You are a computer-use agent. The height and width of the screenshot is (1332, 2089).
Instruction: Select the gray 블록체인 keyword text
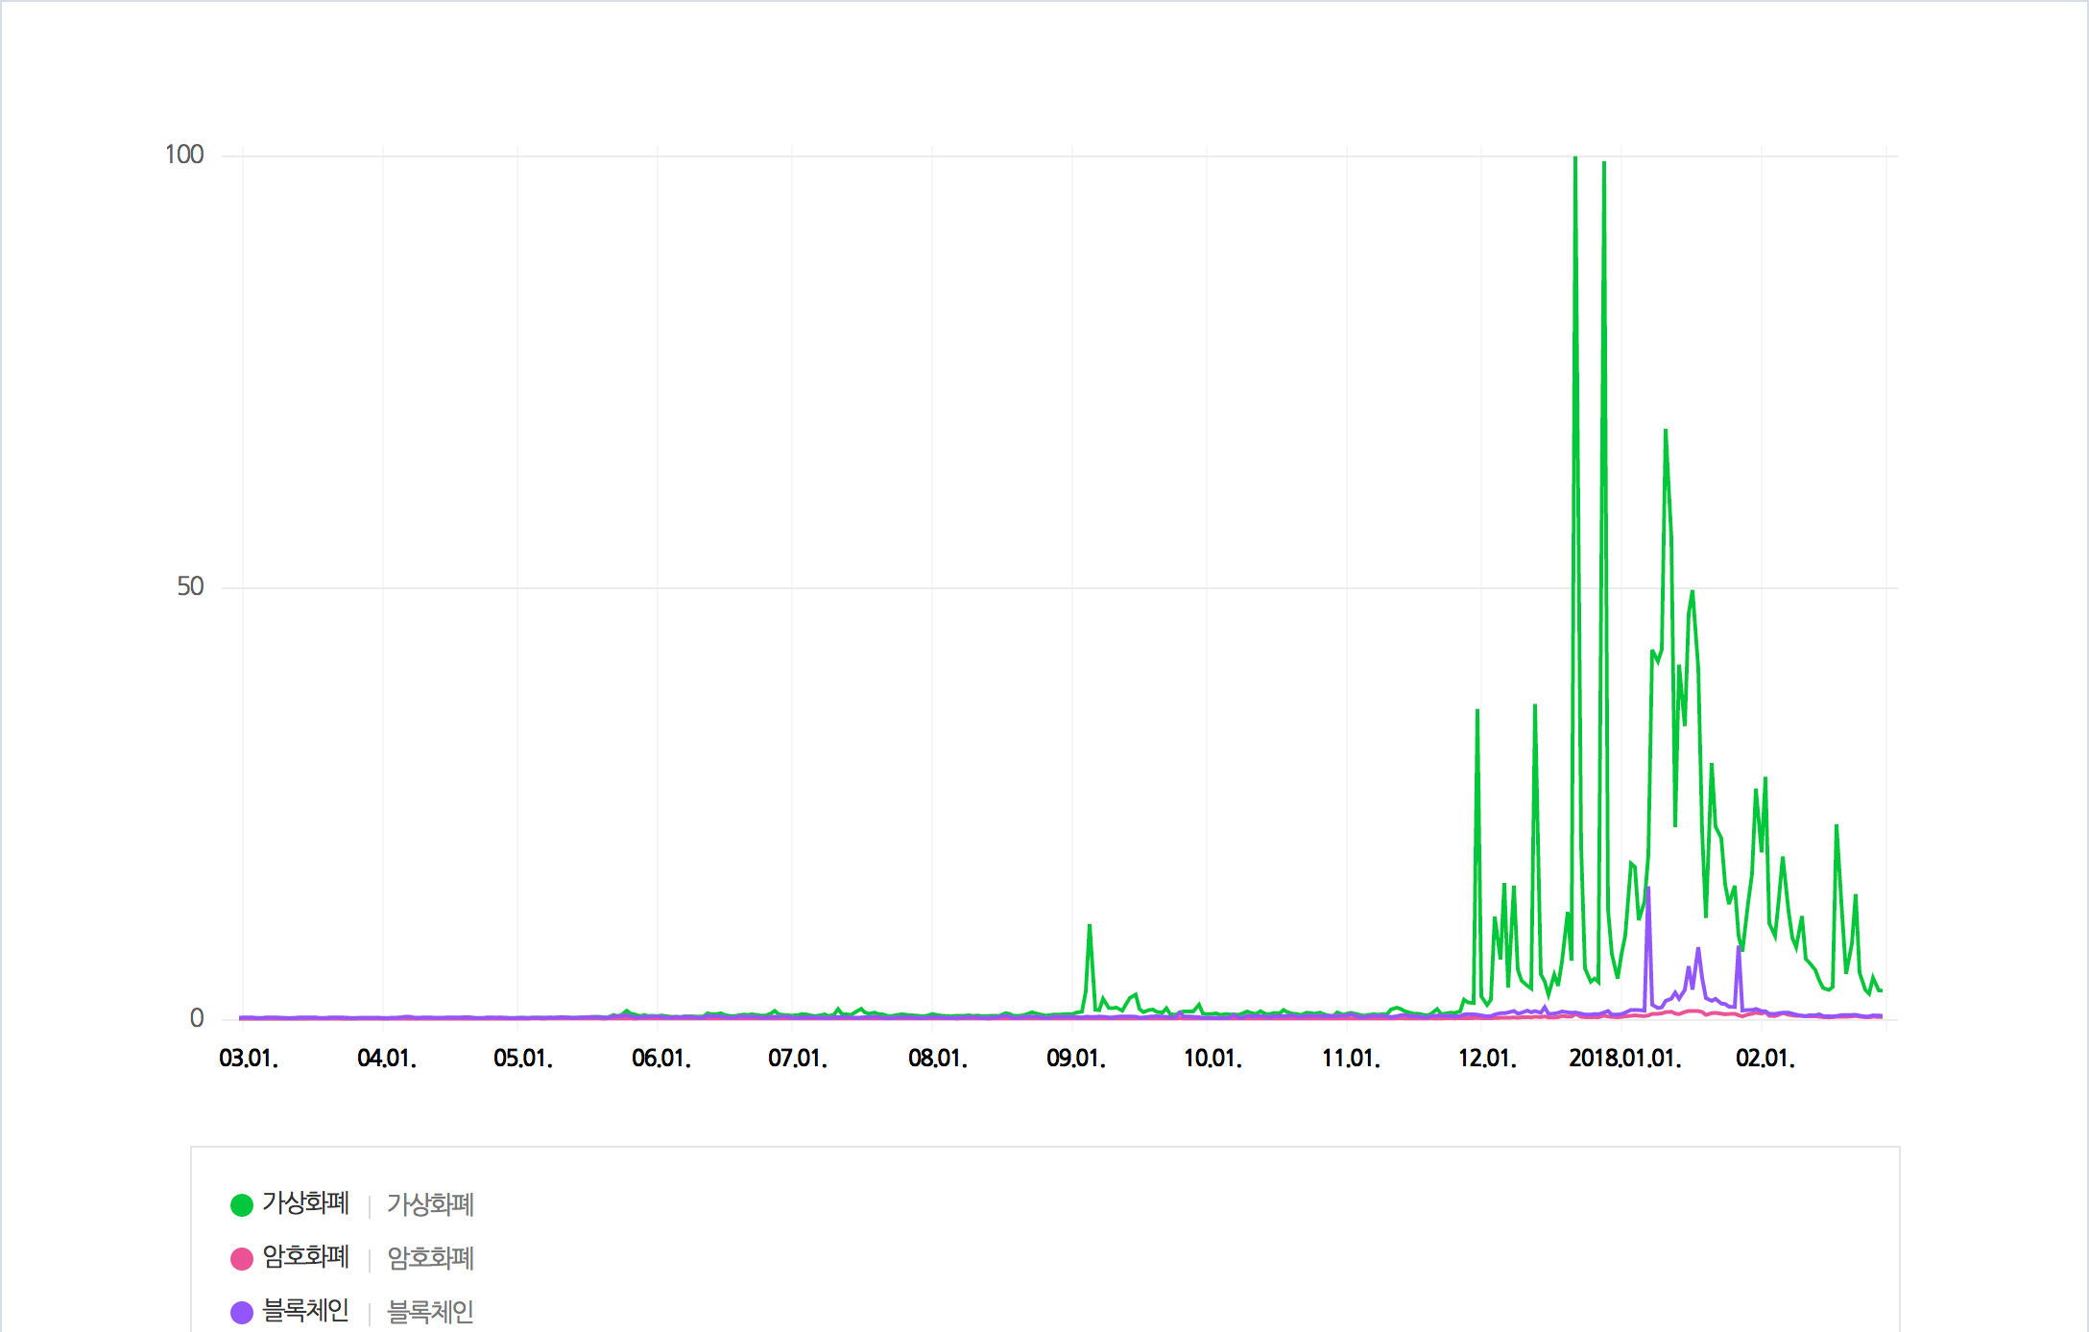[430, 1312]
